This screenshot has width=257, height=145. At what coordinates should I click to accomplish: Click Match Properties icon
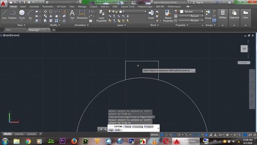point(168,16)
